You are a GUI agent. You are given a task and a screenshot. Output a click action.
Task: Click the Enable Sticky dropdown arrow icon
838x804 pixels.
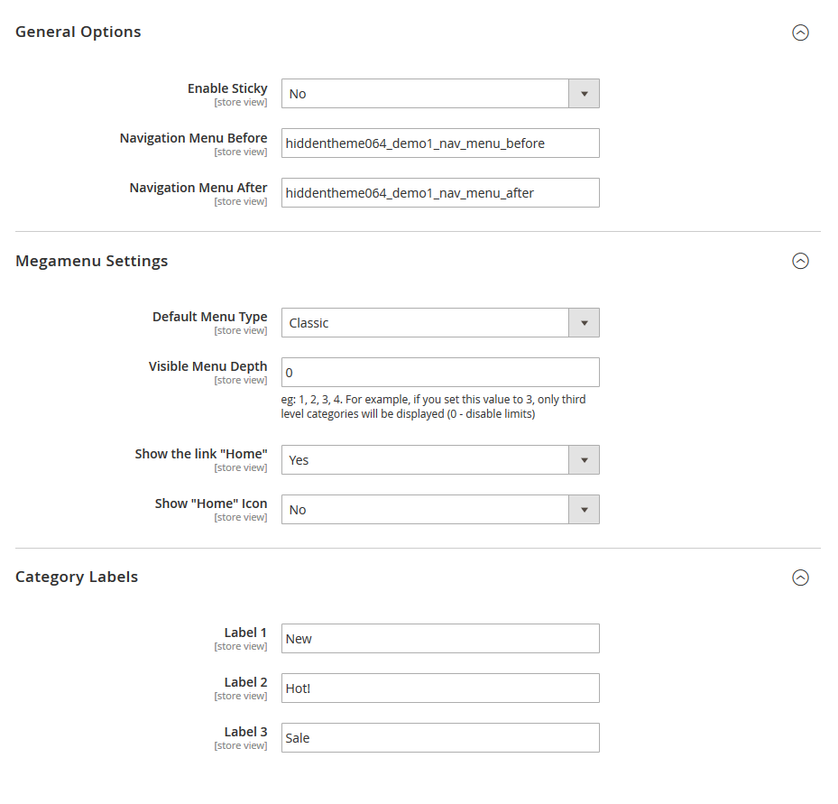click(585, 93)
